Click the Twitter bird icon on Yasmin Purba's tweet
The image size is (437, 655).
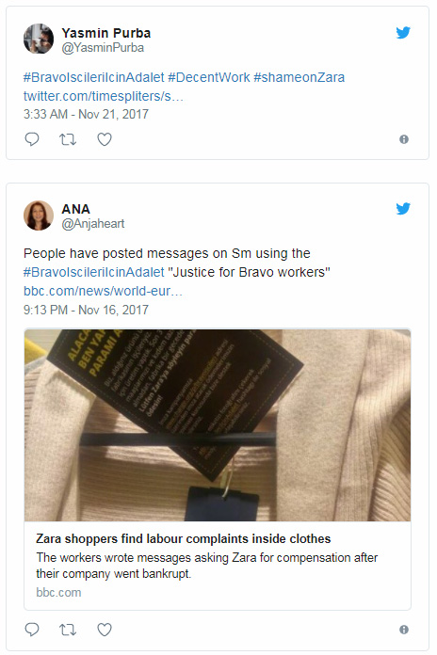pyautogui.click(x=403, y=33)
